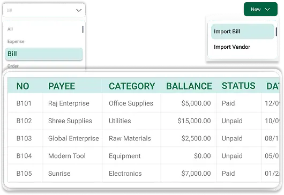Sort by the STATUS column header
The image size is (284, 195).
point(238,86)
